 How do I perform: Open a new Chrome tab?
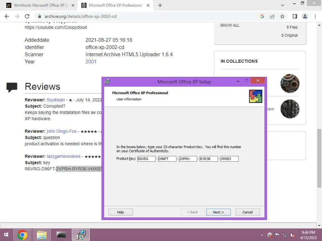[x=160, y=5]
